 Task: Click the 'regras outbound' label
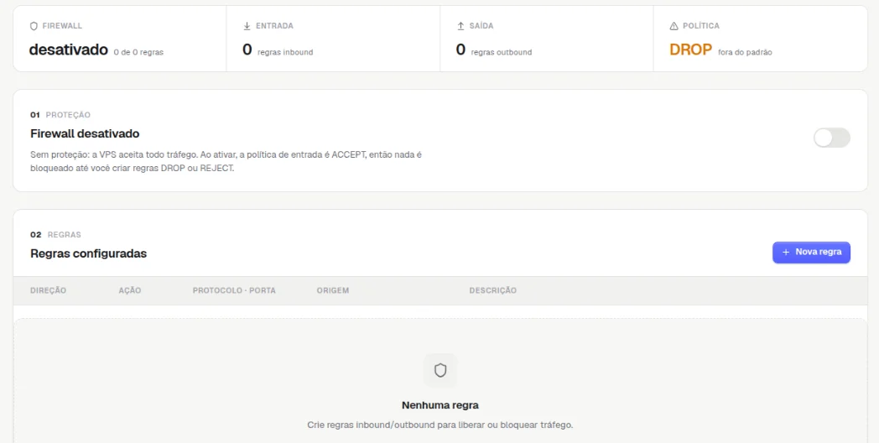[x=502, y=52]
